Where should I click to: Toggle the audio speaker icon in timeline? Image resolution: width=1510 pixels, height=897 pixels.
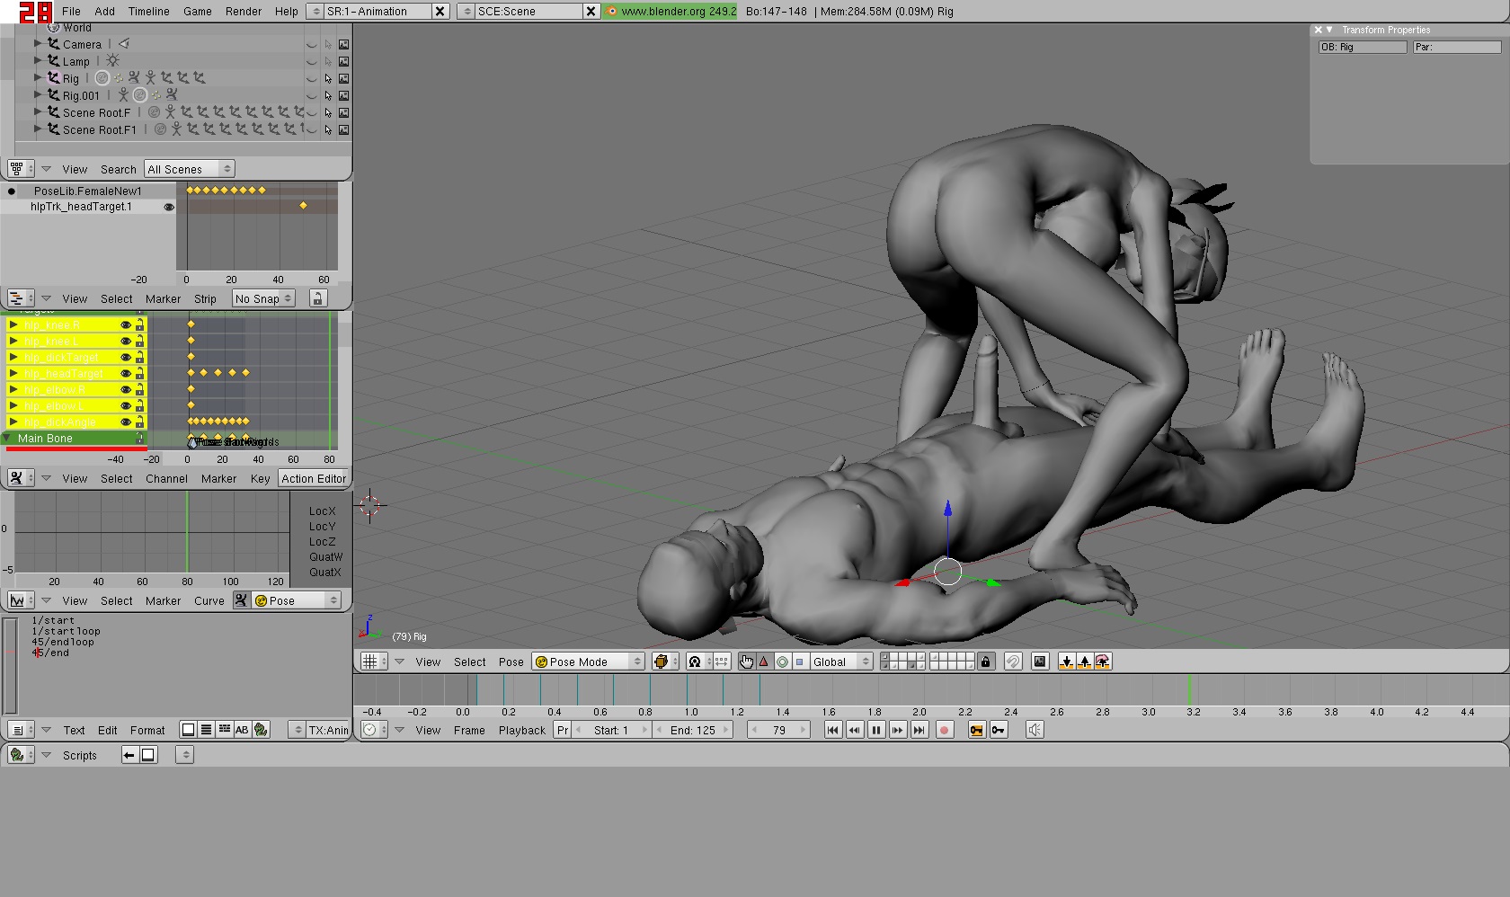pyautogui.click(x=1035, y=730)
